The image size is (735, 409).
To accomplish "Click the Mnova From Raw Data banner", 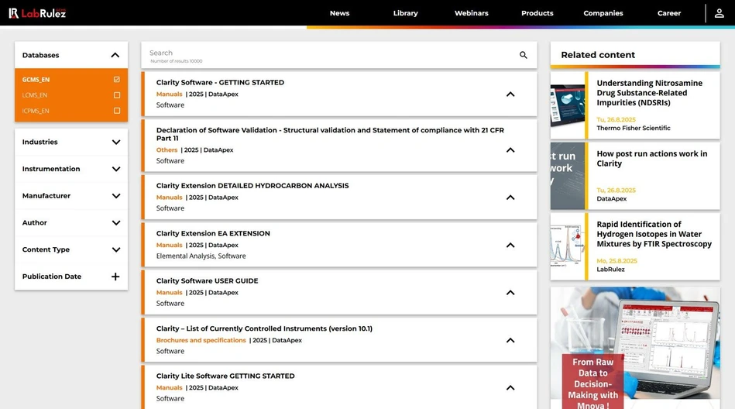I will (x=634, y=348).
